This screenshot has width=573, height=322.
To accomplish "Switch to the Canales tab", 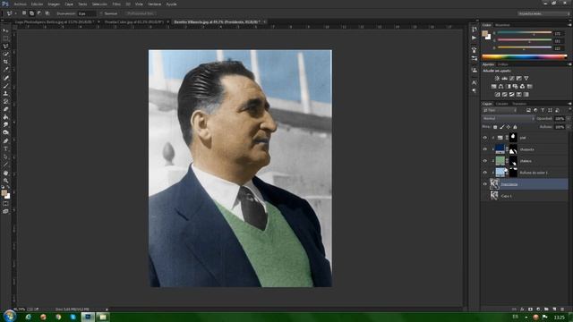I will pos(501,104).
